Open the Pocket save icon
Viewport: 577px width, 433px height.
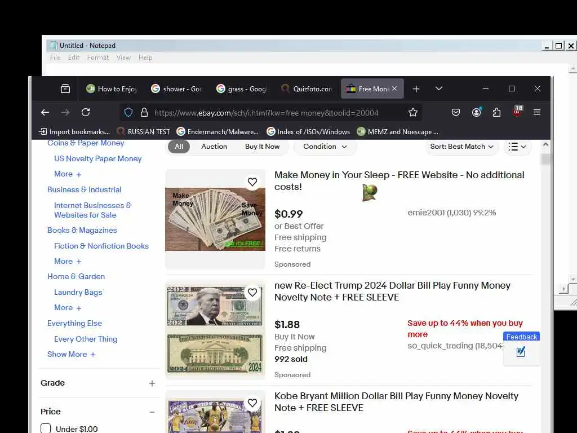click(455, 112)
